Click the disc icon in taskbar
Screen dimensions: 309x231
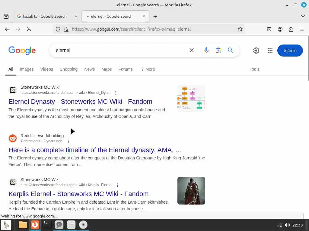point(83,225)
